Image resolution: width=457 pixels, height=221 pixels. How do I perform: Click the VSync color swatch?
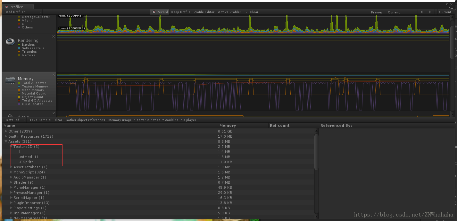[x=19, y=20]
